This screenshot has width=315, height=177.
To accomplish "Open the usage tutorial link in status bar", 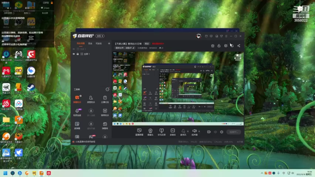I will [85, 142].
